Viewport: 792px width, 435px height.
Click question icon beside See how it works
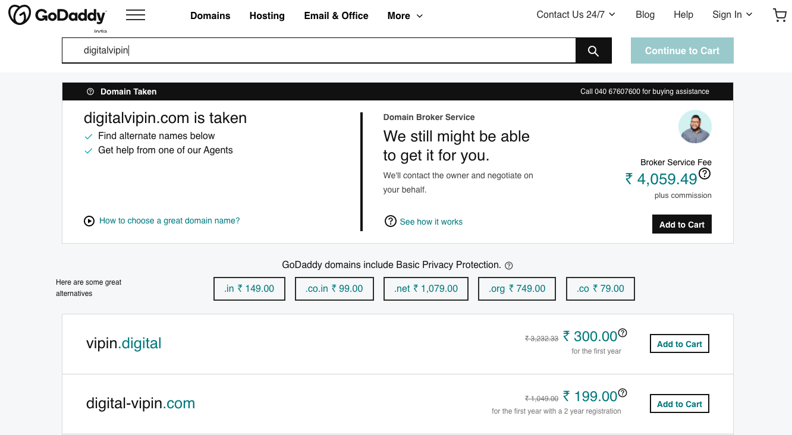tap(391, 221)
